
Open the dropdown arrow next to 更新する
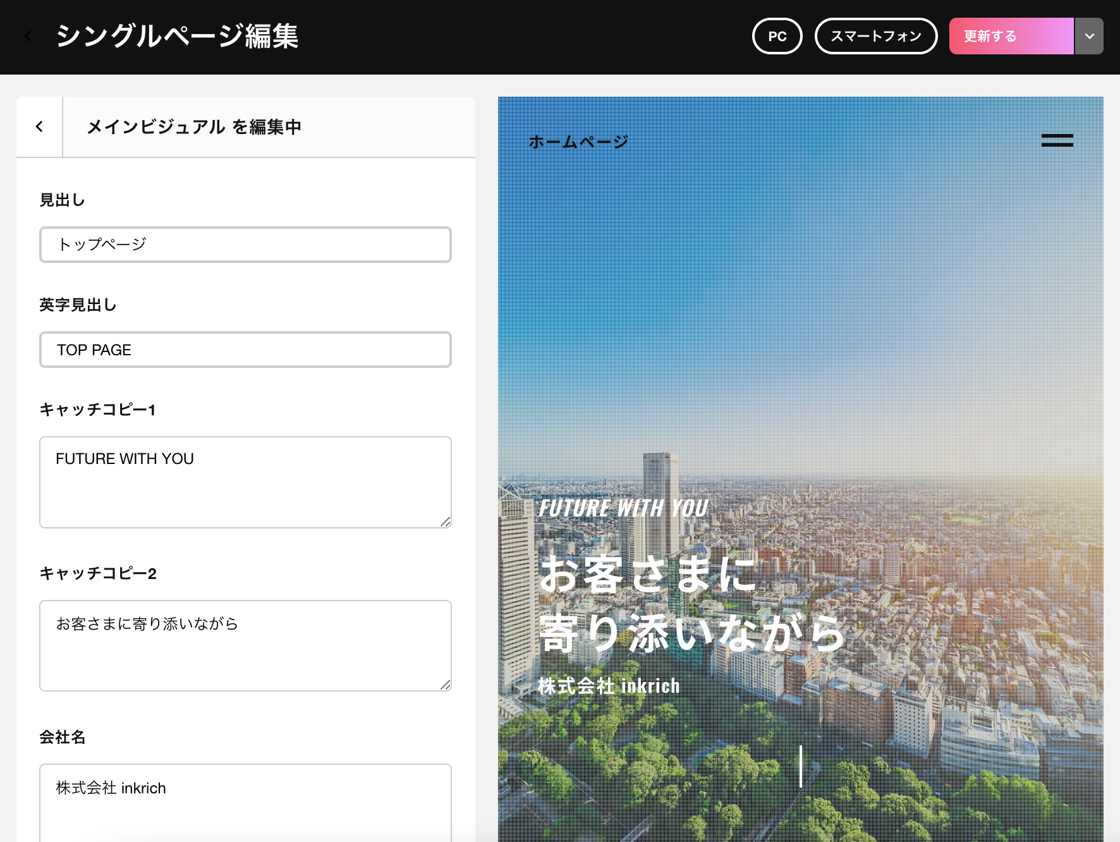pyautogui.click(x=1090, y=36)
